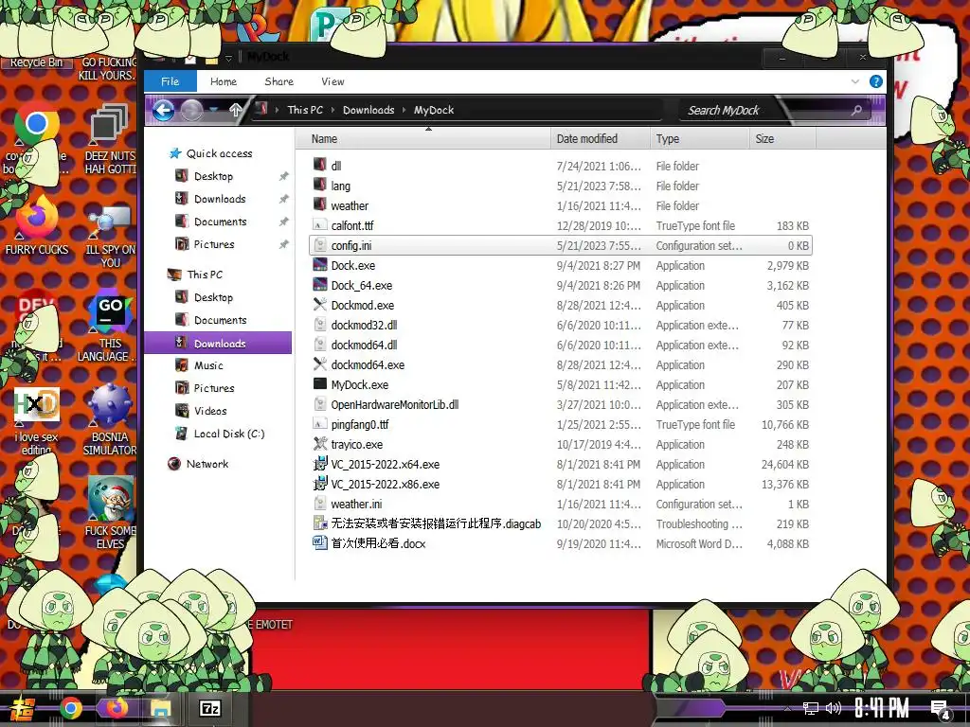The height and width of the screenshot is (727, 970).
Task: Switch to the Home ribbon tab
Action: pyautogui.click(x=224, y=81)
